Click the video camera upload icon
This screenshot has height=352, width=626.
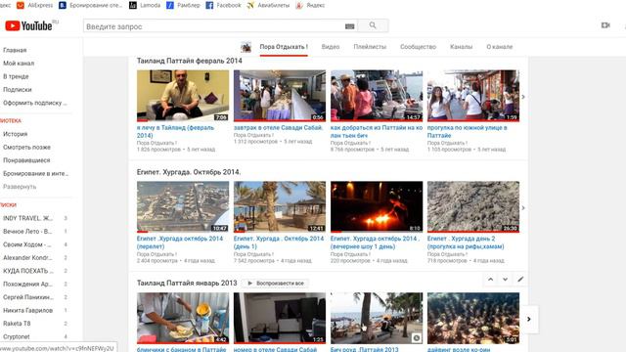pos(605,25)
